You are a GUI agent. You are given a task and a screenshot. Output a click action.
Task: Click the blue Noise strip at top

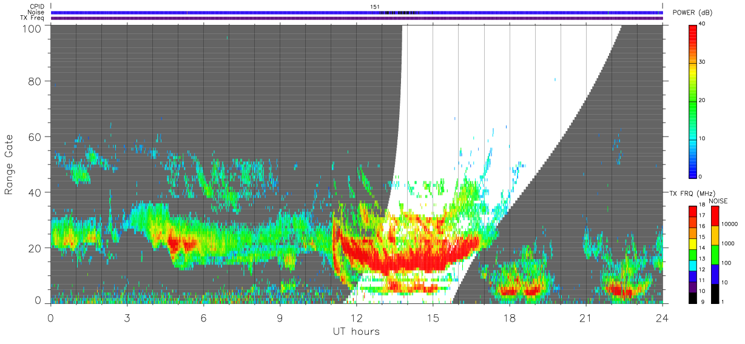pos(357,12)
